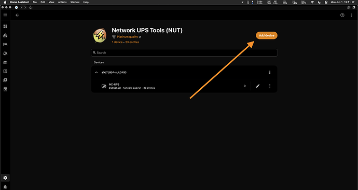Follow the 23 entities link
This screenshot has height=190, width=358.
(132, 42)
